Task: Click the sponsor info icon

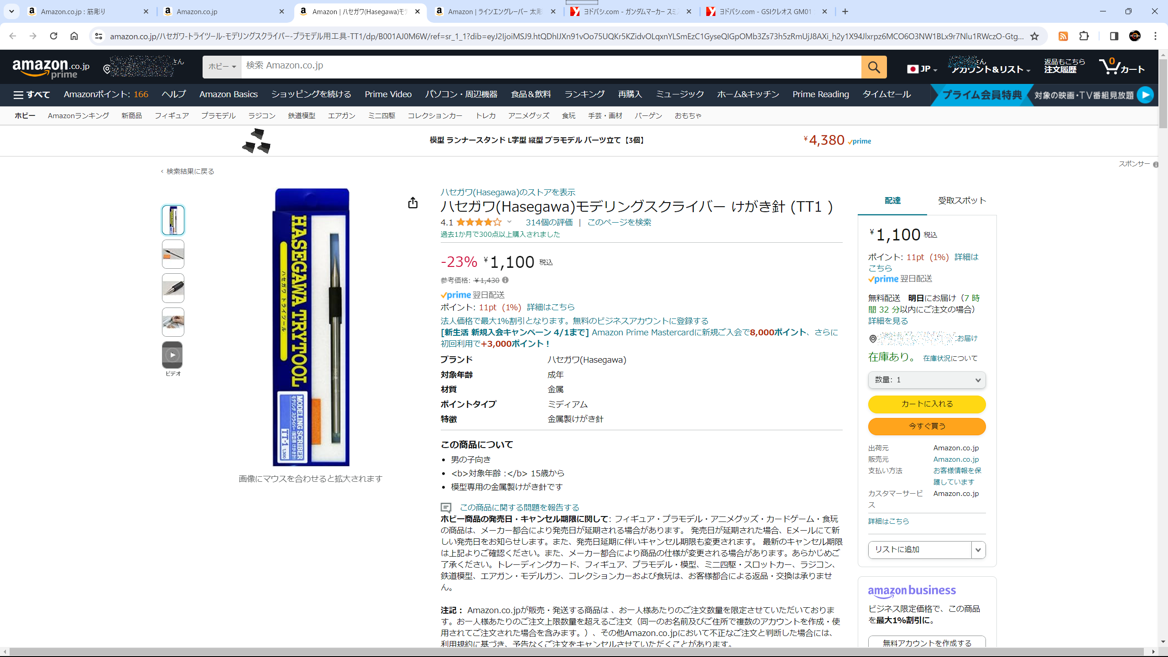Action: [1155, 165]
